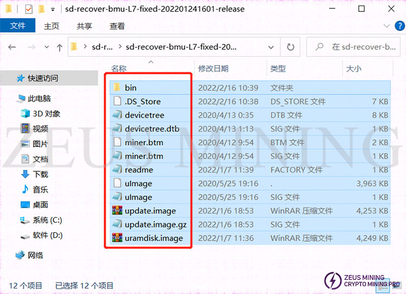This screenshot has width=406, height=294.
Task: Open Network (网络) in sidebar
Action: (30, 255)
